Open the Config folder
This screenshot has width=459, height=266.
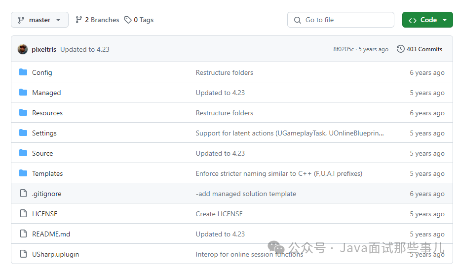42,72
